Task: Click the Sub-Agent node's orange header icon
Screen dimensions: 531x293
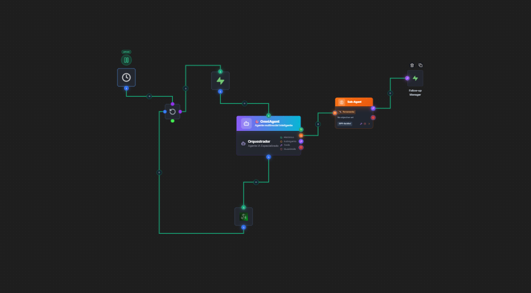Action: click(x=341, y=102)
